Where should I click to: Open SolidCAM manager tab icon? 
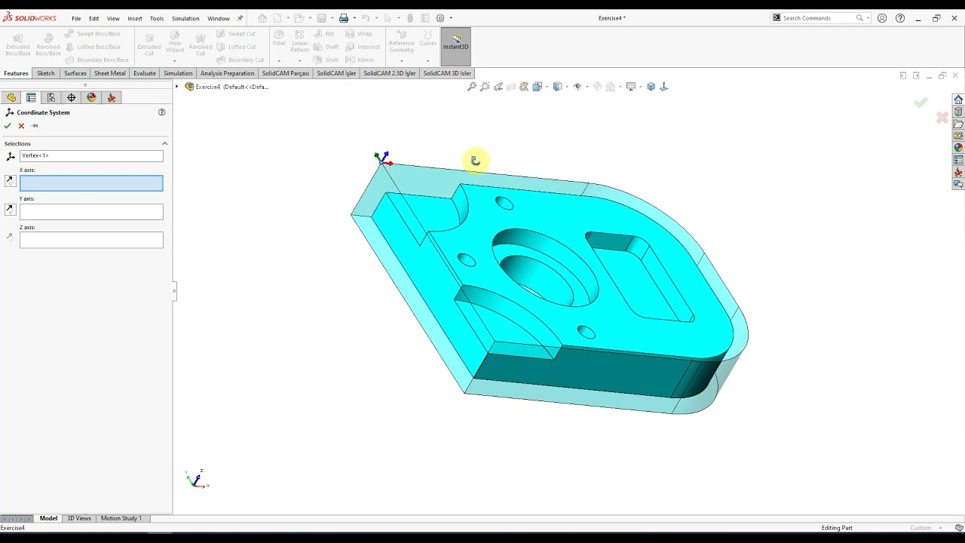click(x=112, y=97)
